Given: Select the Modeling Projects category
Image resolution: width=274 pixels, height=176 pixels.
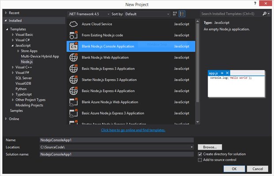Looking at the screenshot, I should pos(29,105).
